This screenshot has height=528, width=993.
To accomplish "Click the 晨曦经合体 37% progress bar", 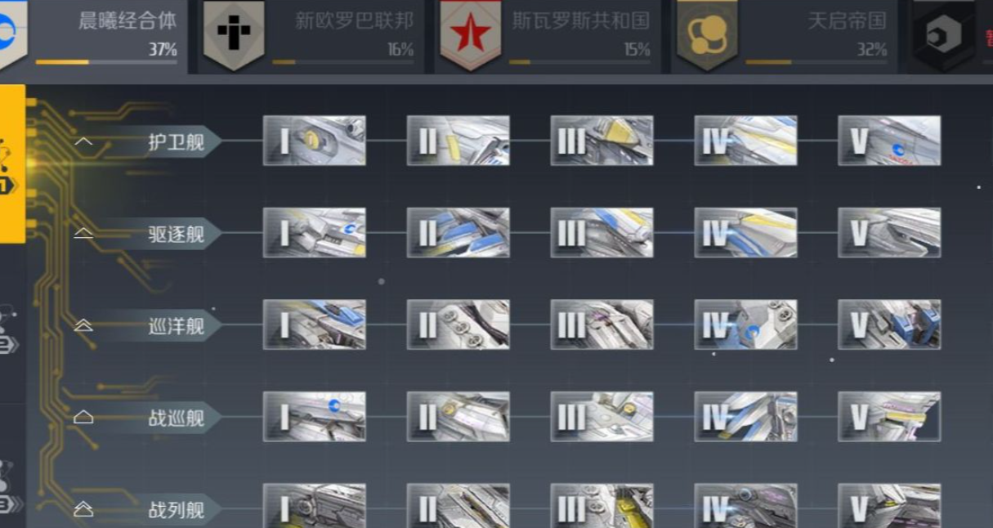I will point(106,62).
